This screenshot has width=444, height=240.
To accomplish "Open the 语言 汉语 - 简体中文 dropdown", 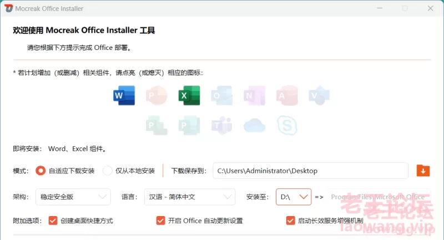I will pos(190,197).
